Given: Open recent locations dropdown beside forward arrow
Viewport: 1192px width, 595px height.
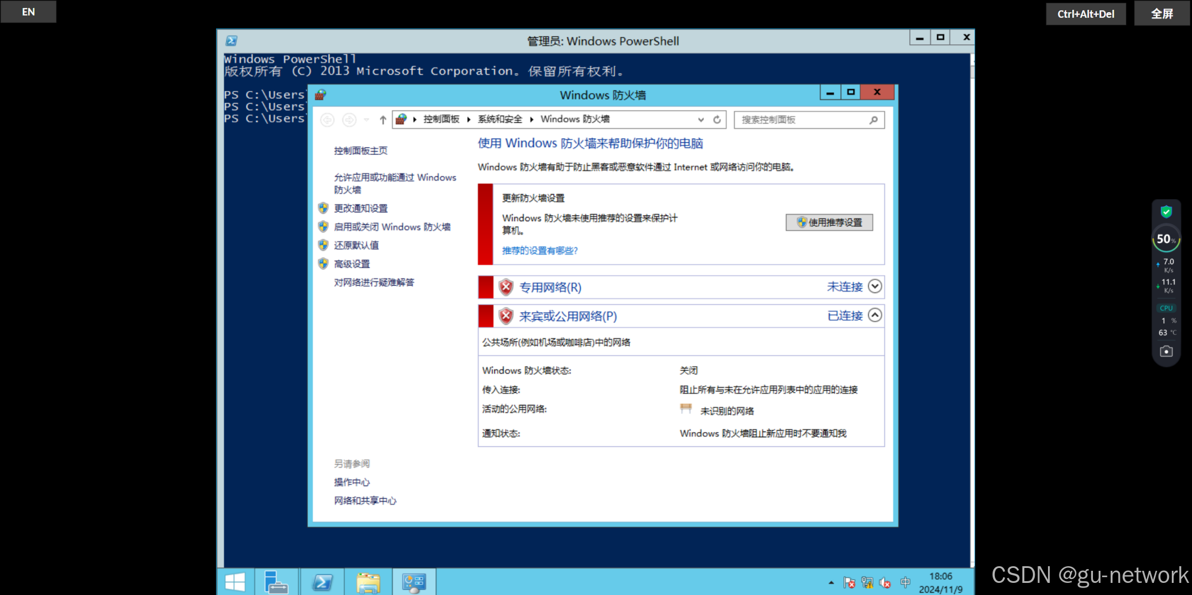Looking at the screenshot, I should [366, 120].
